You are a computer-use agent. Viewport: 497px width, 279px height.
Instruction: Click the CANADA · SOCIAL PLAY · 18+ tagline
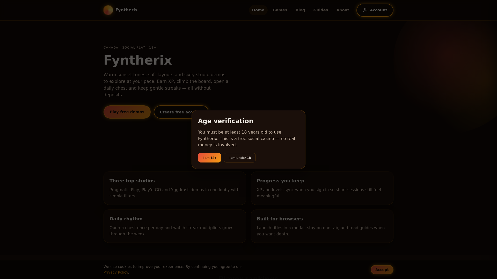(130, 48)
